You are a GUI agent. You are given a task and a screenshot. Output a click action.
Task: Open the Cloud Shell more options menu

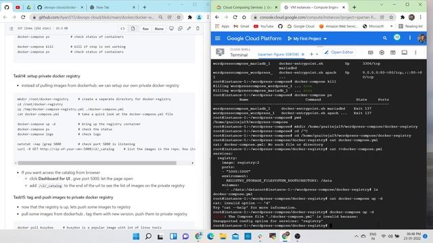(x=415, y=53)
